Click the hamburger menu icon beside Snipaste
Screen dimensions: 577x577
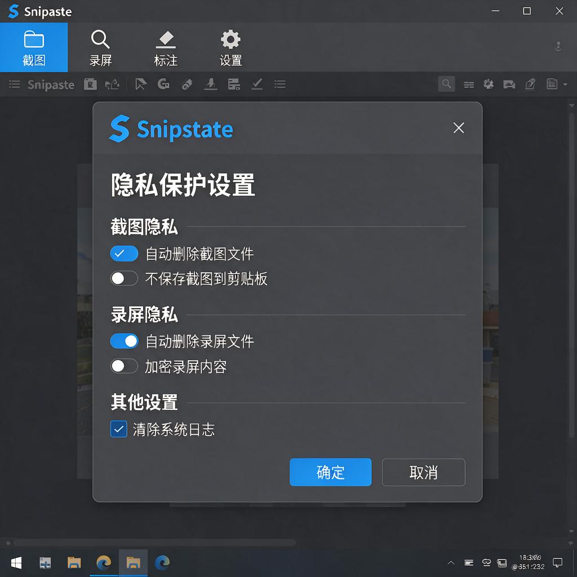[x=14, y=85]
